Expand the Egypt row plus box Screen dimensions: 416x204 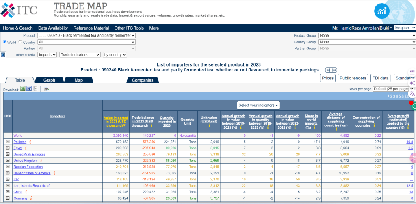click(x=8, y=148)
